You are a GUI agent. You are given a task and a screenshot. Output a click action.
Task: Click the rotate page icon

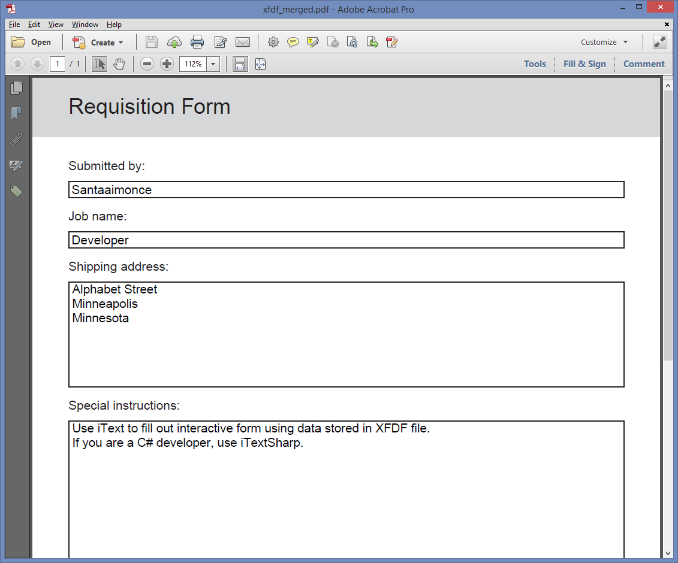[x=352, y=43]
